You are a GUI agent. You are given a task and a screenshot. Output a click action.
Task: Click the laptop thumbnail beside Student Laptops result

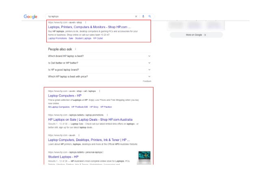pyautogui.click(x=144, y=158)
